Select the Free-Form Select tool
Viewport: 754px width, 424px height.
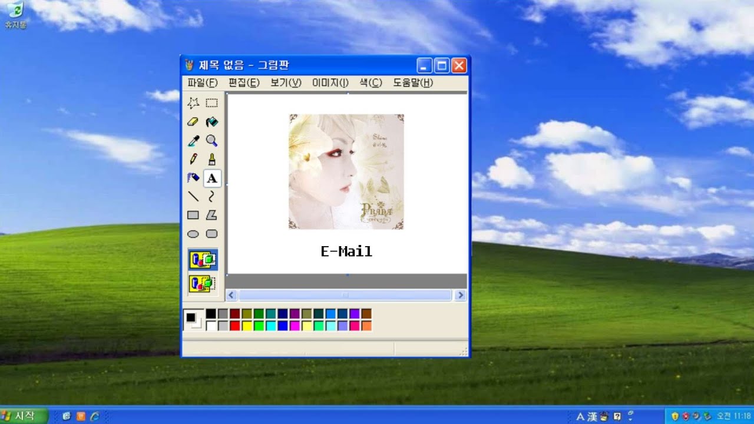(193, 104)
